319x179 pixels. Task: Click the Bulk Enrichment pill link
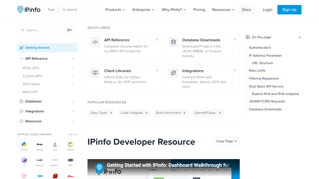(171, 113)
